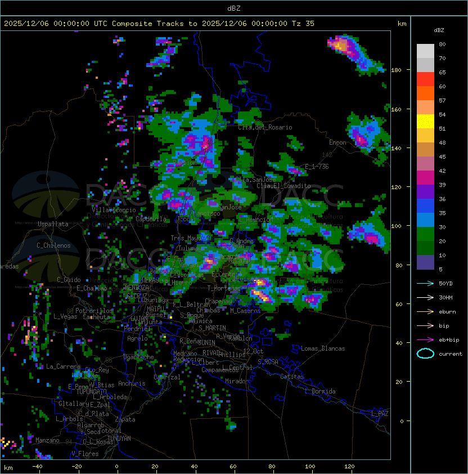
Task: Click the Clla.del_Rosario place label
Action: 265,127
